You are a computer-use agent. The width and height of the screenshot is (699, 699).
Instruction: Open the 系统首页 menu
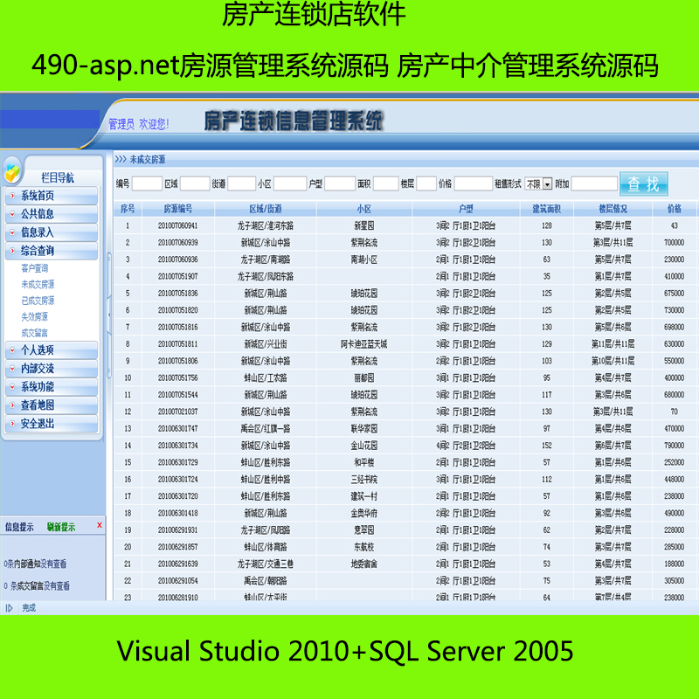click(x=52, y=195)
